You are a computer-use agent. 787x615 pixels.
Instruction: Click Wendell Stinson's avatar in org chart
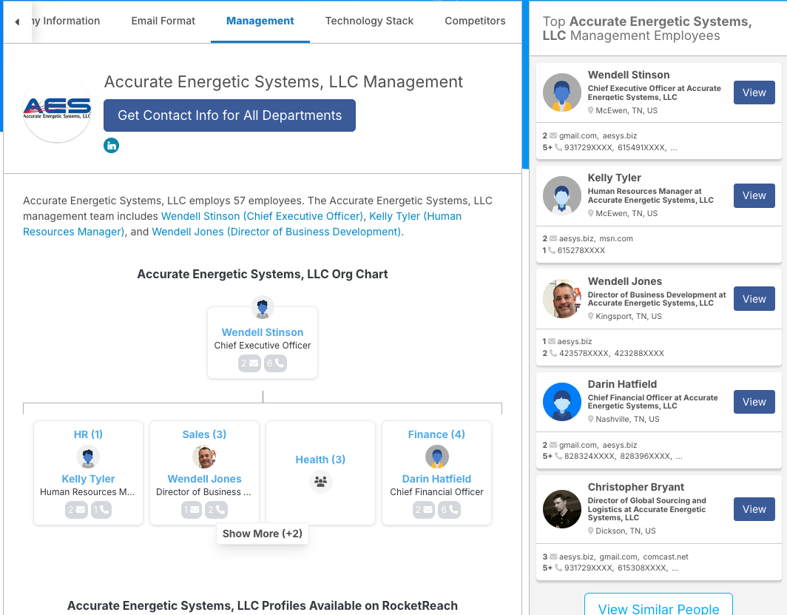pyautogui.click(x=263, y=307)
